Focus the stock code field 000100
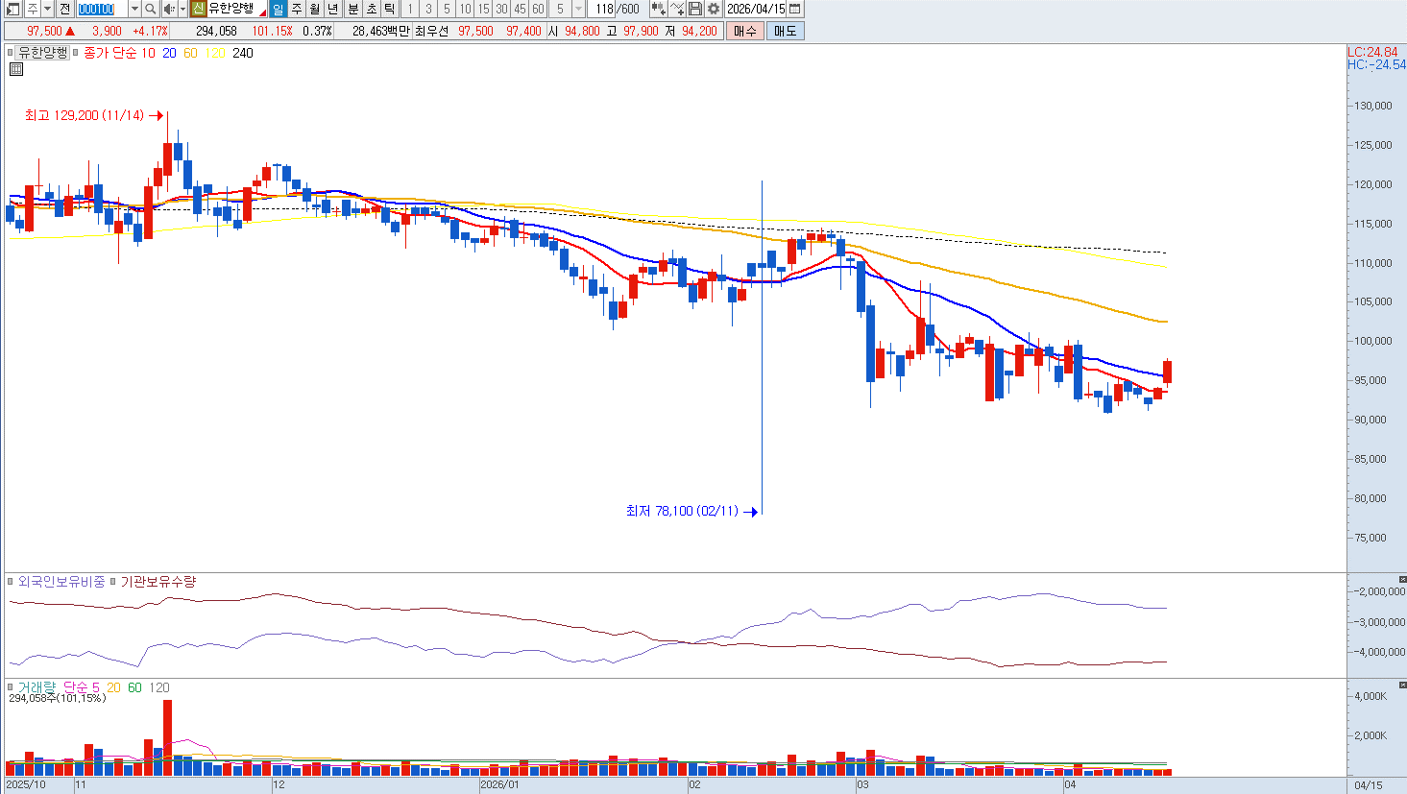The height and width of the screenshot is (794, 1407). [101, 9]
